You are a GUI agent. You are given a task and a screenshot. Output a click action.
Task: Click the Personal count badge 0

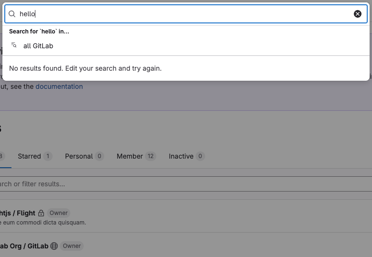click(x=99, y=156)
